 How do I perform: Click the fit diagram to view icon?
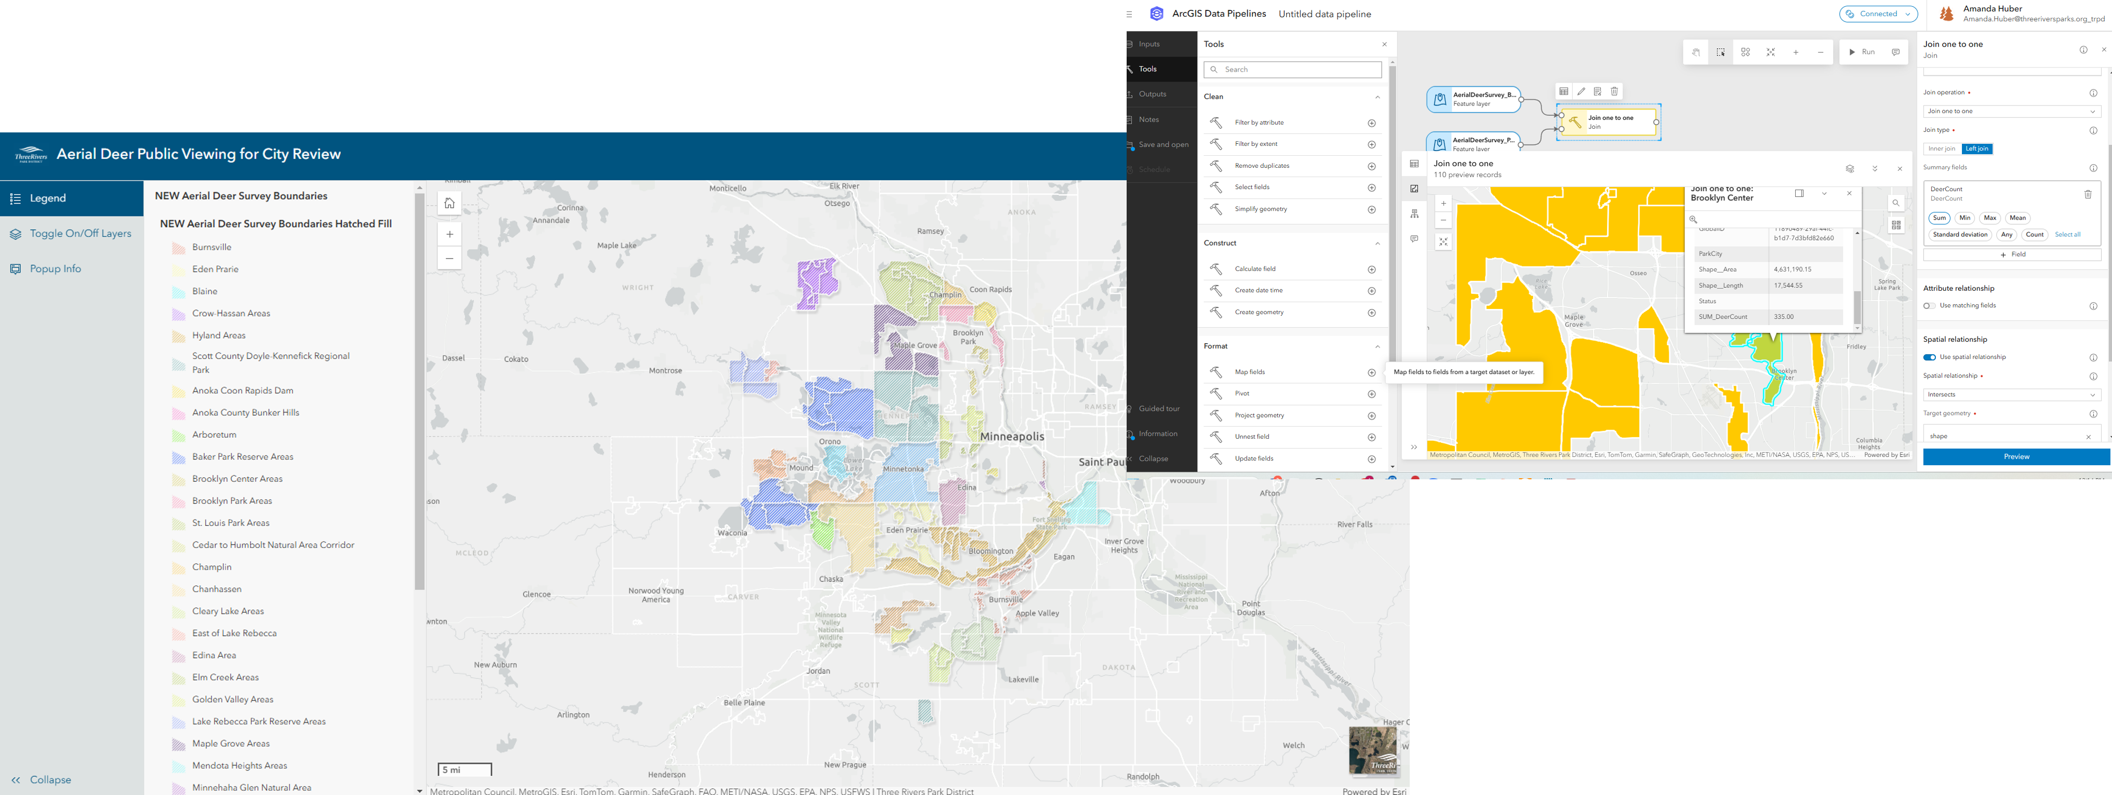pyautogui.click(x=1771, y=51)
